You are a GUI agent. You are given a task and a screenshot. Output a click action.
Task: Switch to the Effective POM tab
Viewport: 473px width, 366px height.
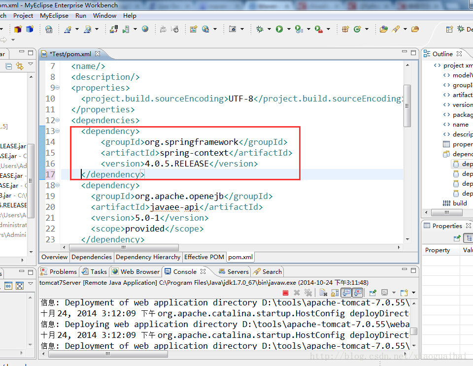pos(204,257)
